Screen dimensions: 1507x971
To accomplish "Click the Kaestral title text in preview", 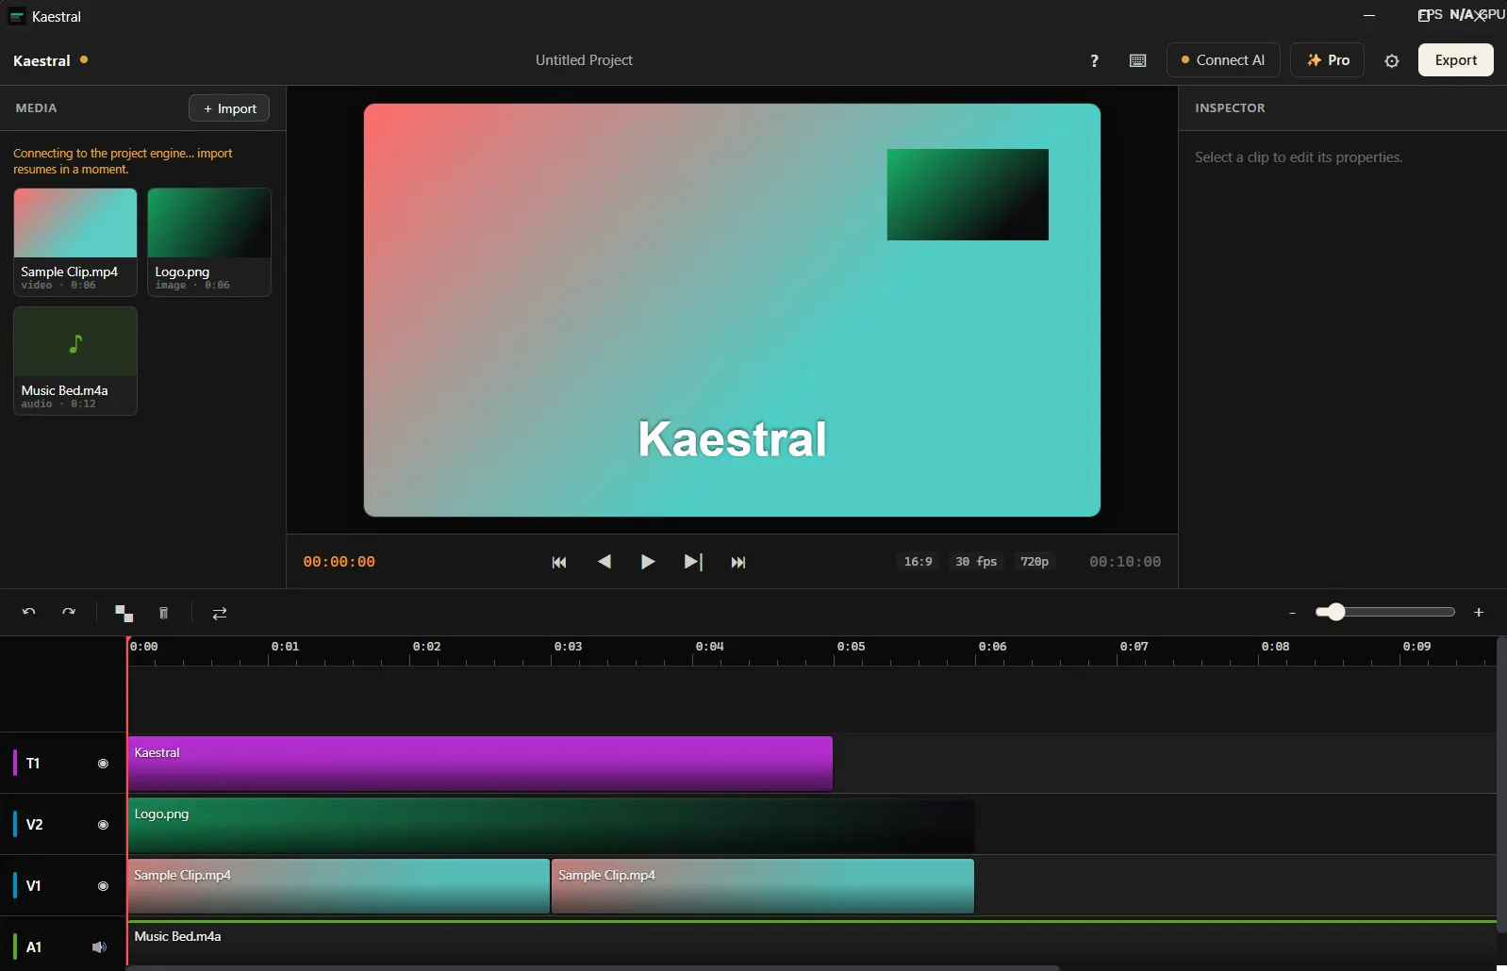I will tap(732, 439).
